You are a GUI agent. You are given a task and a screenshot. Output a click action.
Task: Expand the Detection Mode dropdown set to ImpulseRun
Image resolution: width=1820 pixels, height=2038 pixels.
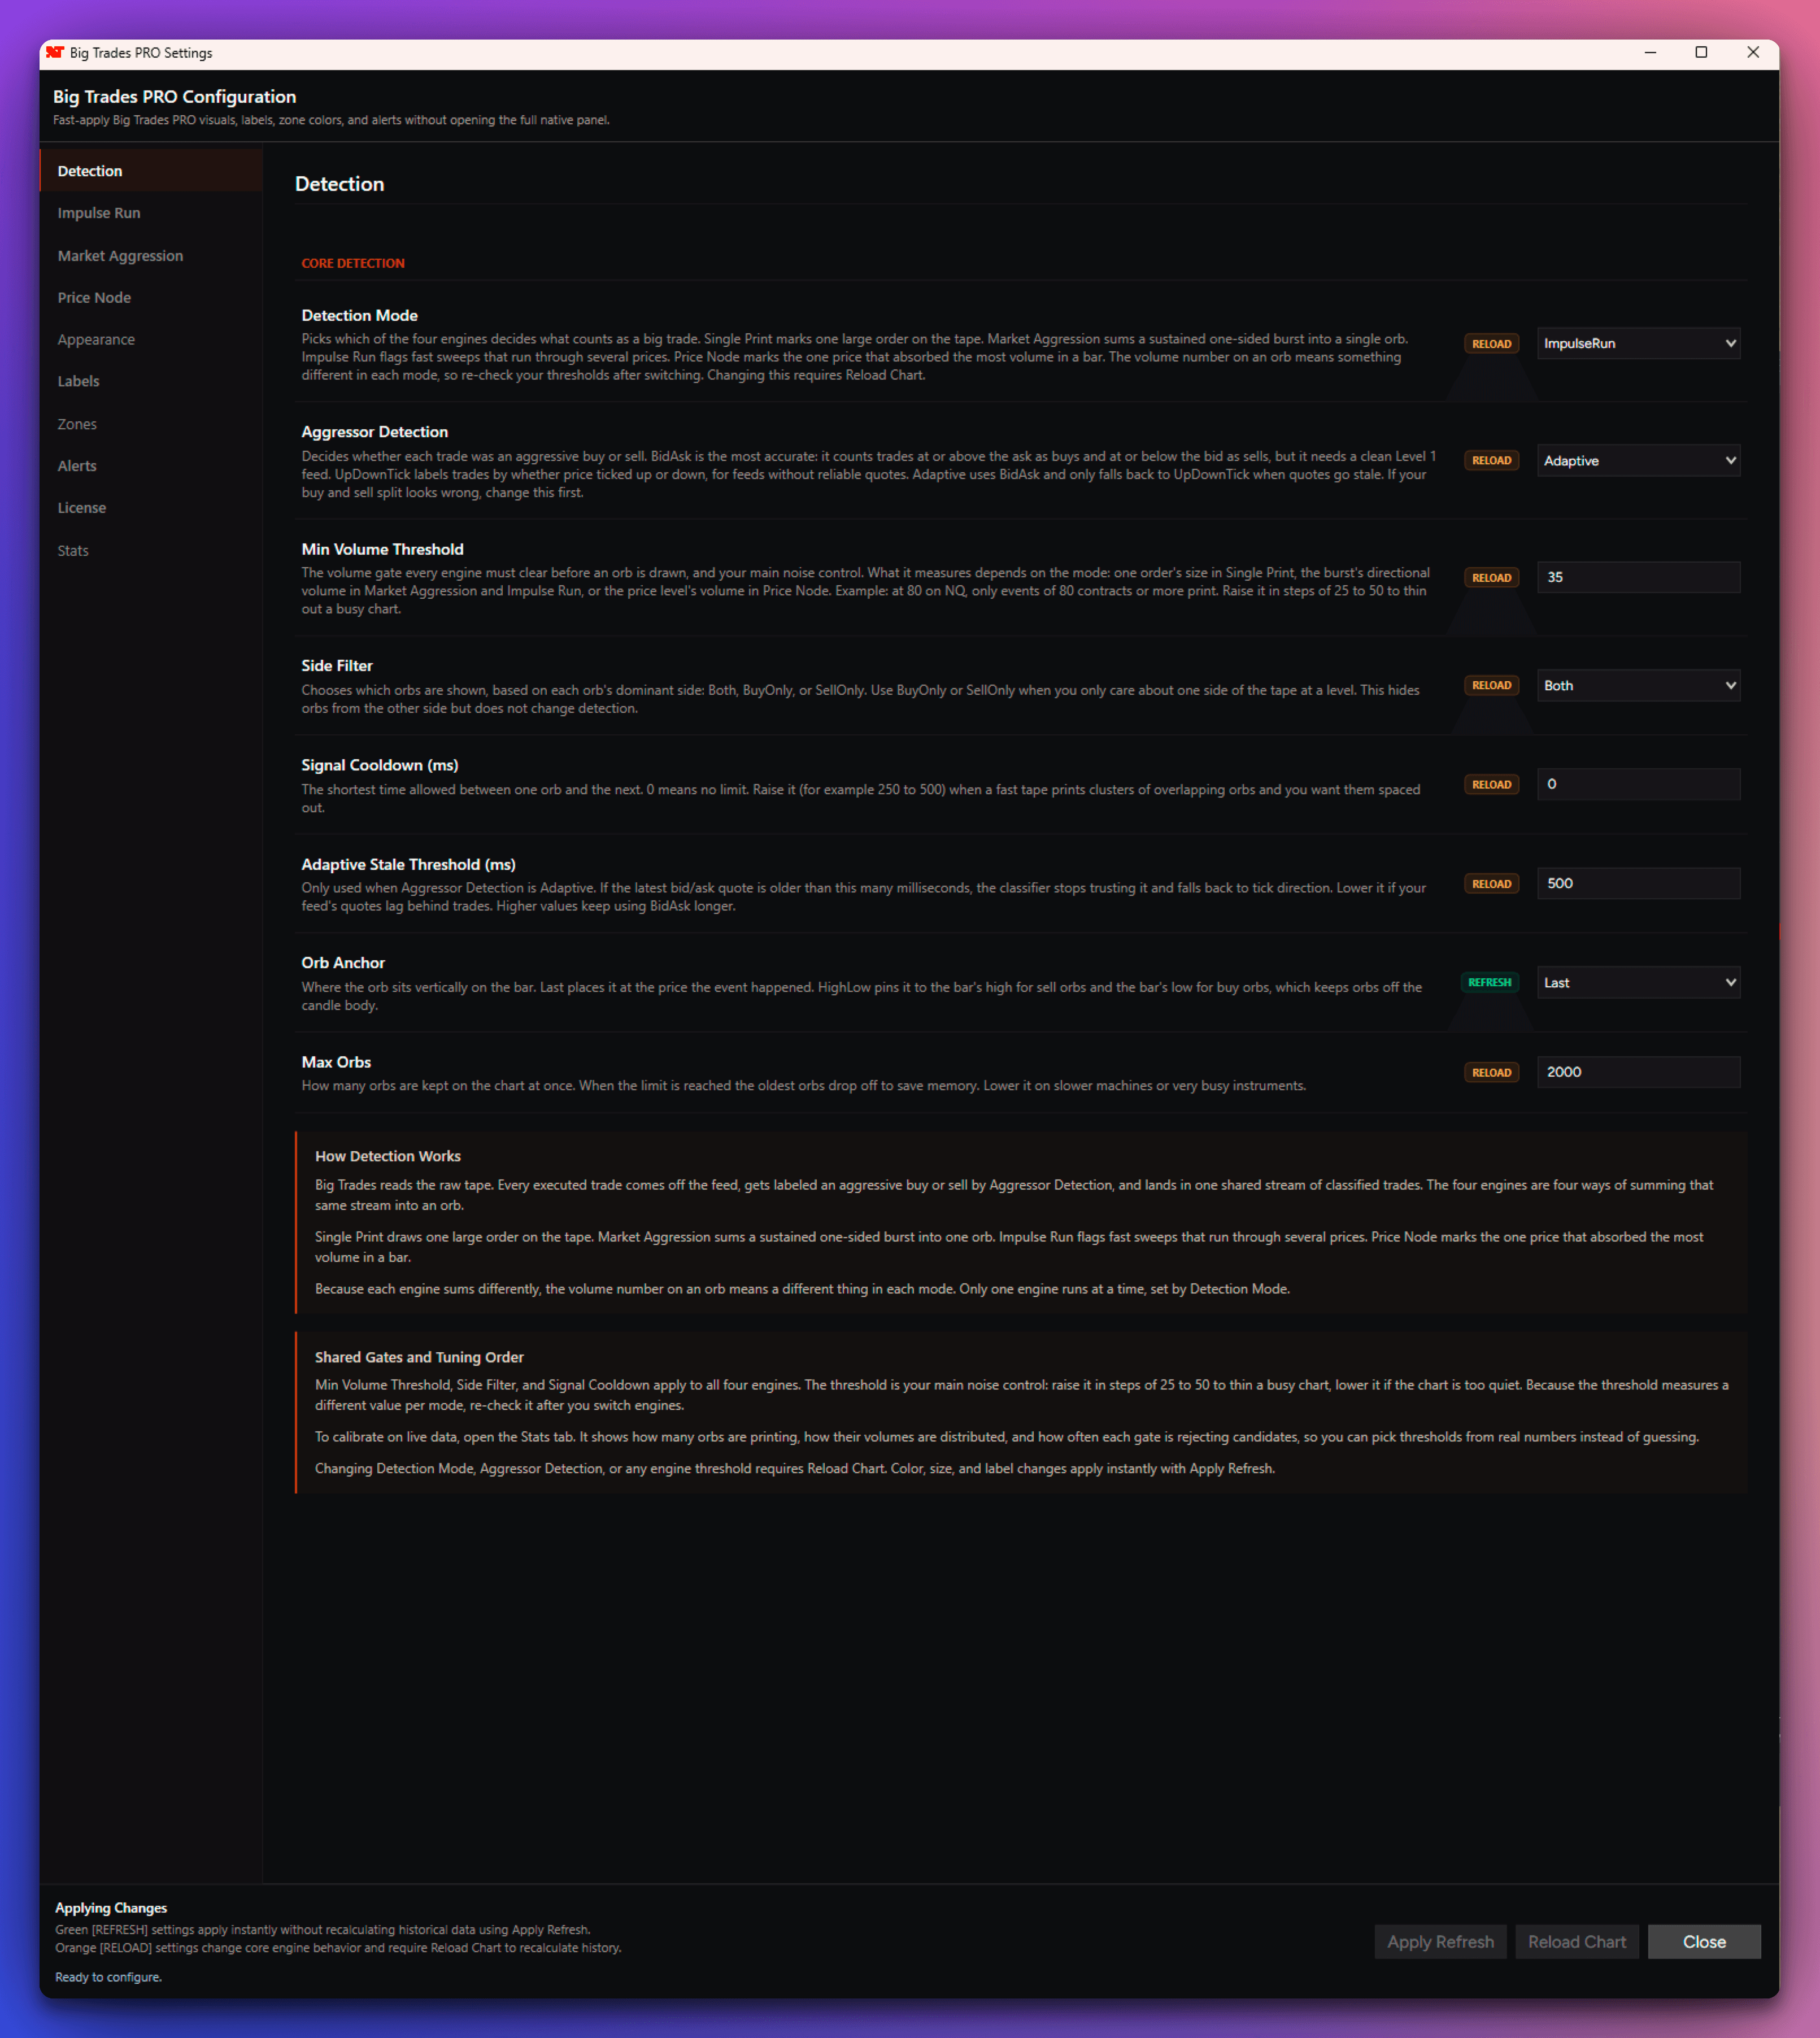(x=1638, y=343)
